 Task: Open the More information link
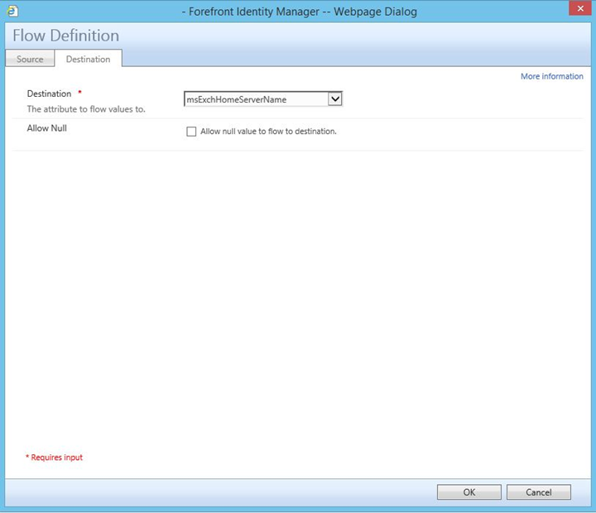point(551,76)
